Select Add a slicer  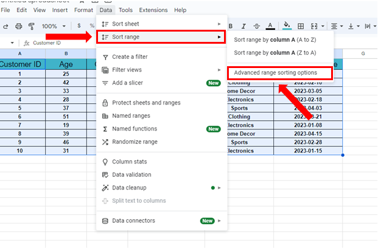161,83
